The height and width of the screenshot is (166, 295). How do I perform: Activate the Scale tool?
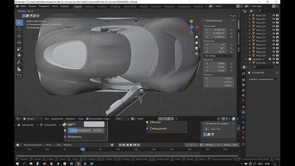pos(19,49)
